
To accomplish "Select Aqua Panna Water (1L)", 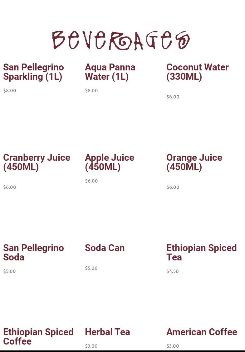I will point(110,72).
